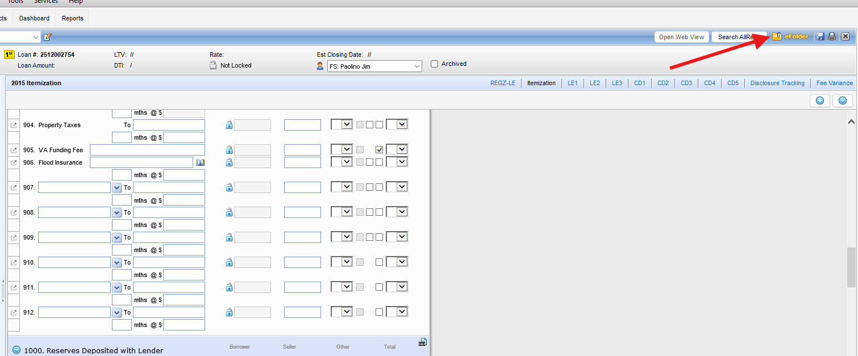Click the Property Taxes To input field
This screenshot has width=858, height=356.
pos(169,125)
